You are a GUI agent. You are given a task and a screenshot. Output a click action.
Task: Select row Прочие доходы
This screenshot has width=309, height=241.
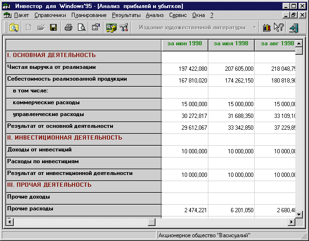[84, 199]
